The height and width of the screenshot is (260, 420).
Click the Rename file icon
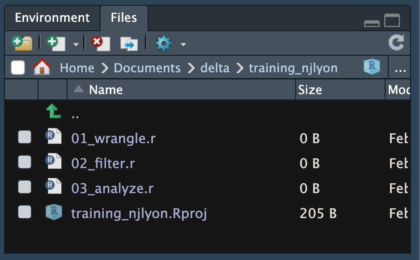(x=129, y=43)
